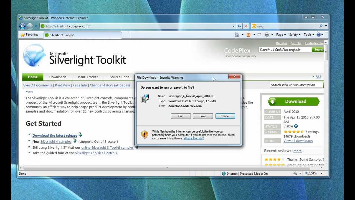Image resolution: width=355 pixels, height=200 pixels.
Task: Select the Silverlight Toolkit browser tab
Action: coord(82,35)
